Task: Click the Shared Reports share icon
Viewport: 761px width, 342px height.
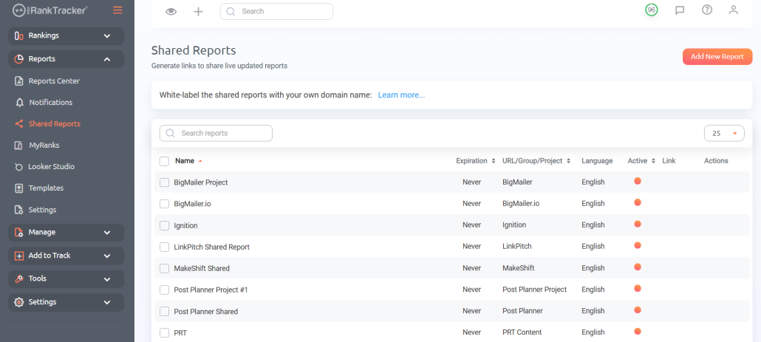Action: pyautogui.click(x=19, y=123)
